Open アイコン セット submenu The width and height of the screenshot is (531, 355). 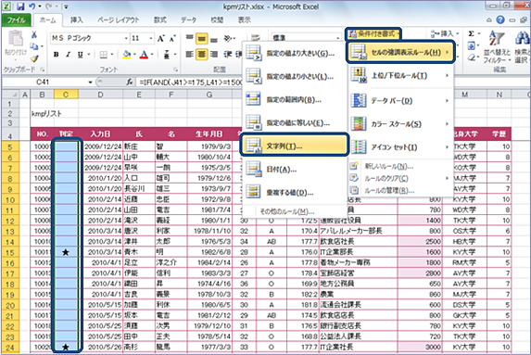[400, 147]
